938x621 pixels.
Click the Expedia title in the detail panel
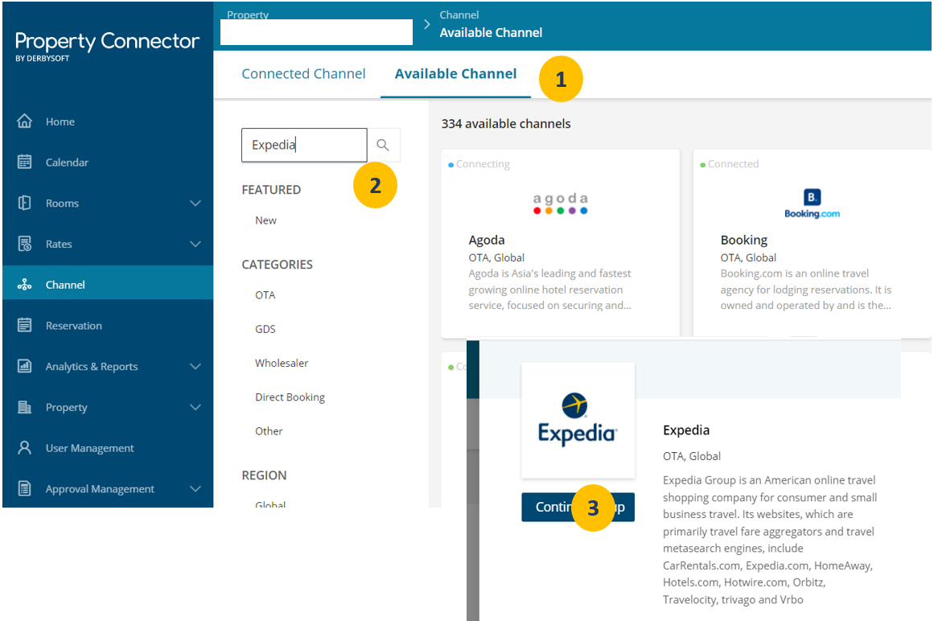(x=686, y=430)
